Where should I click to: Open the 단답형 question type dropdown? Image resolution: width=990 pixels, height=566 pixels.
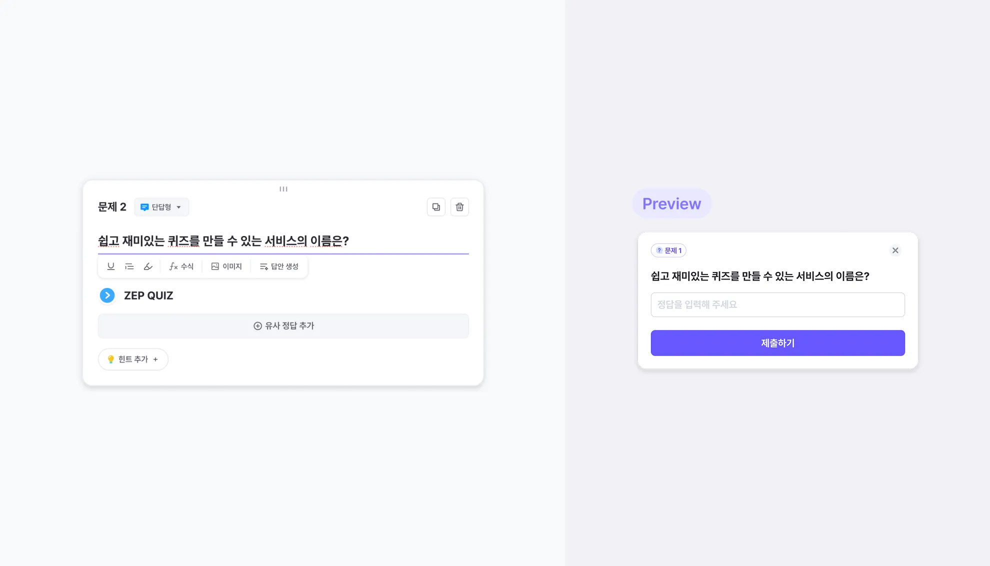tap(161, 207)
